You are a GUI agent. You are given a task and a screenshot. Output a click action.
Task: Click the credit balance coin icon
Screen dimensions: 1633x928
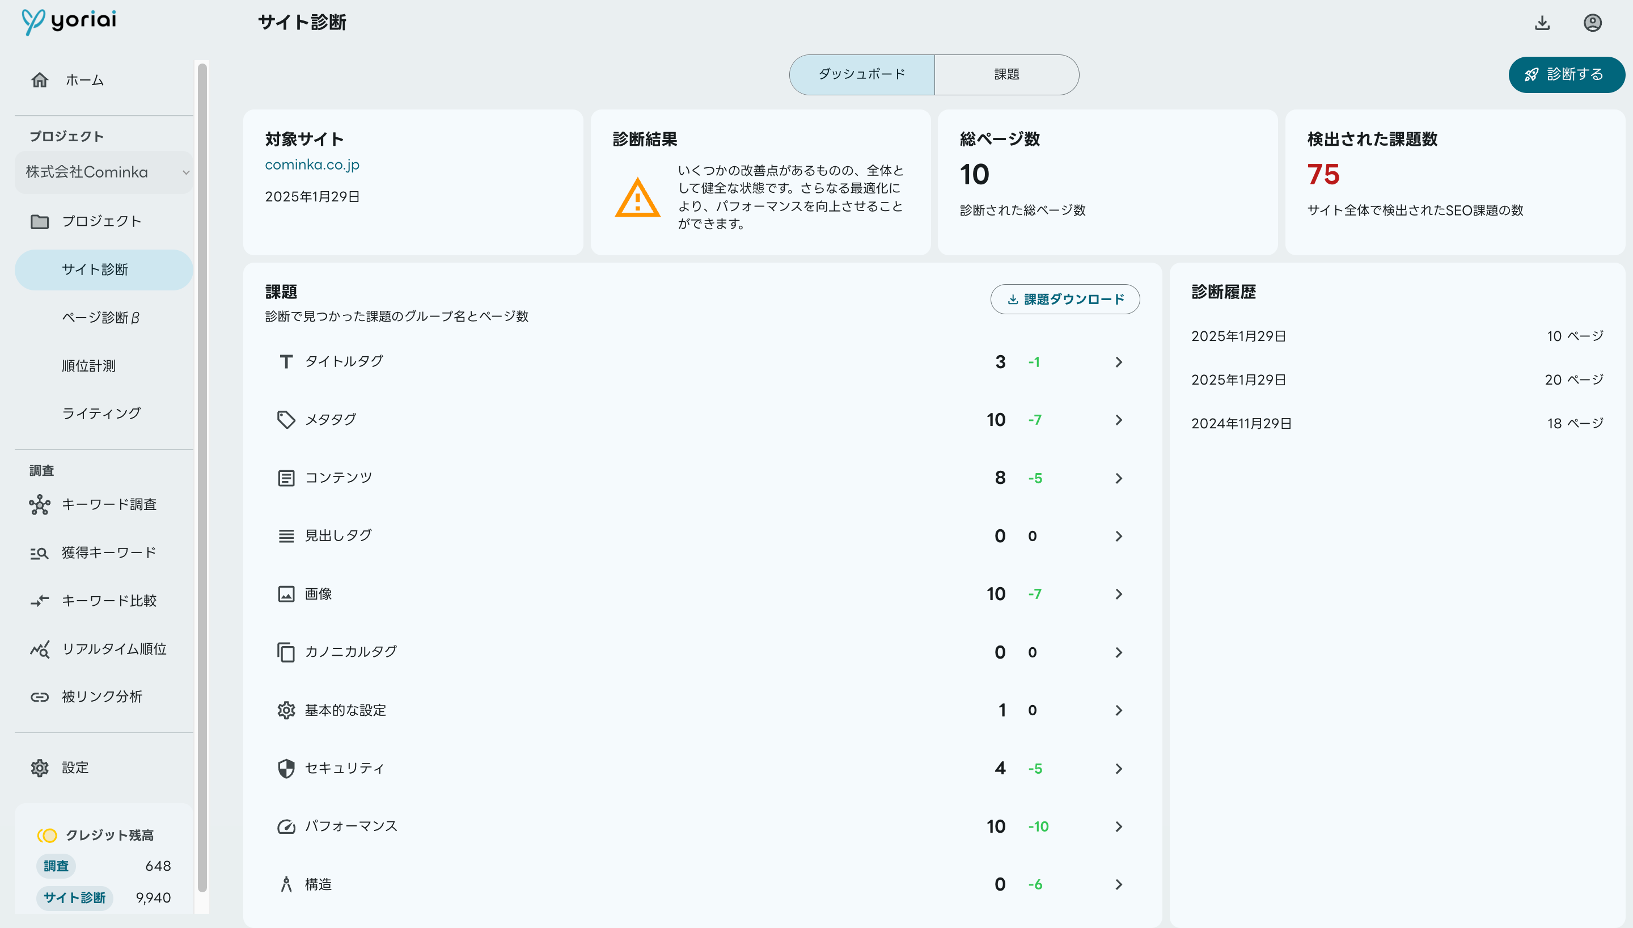click(47, 836)
